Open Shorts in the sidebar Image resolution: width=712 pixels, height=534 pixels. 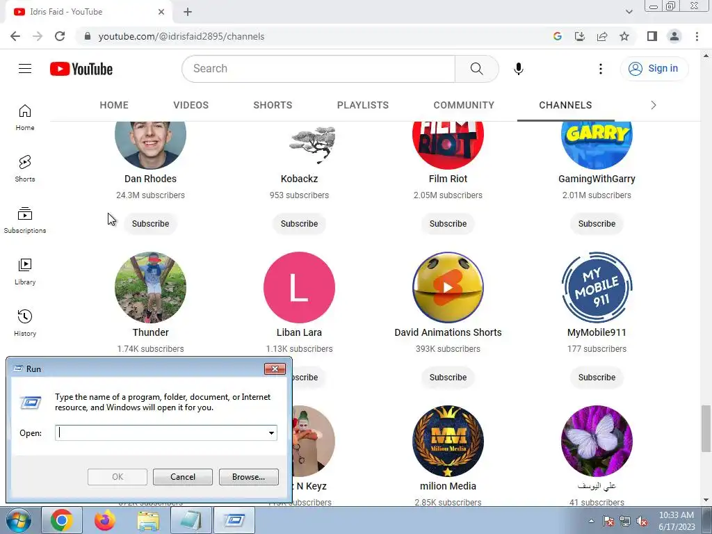point(25,168)
